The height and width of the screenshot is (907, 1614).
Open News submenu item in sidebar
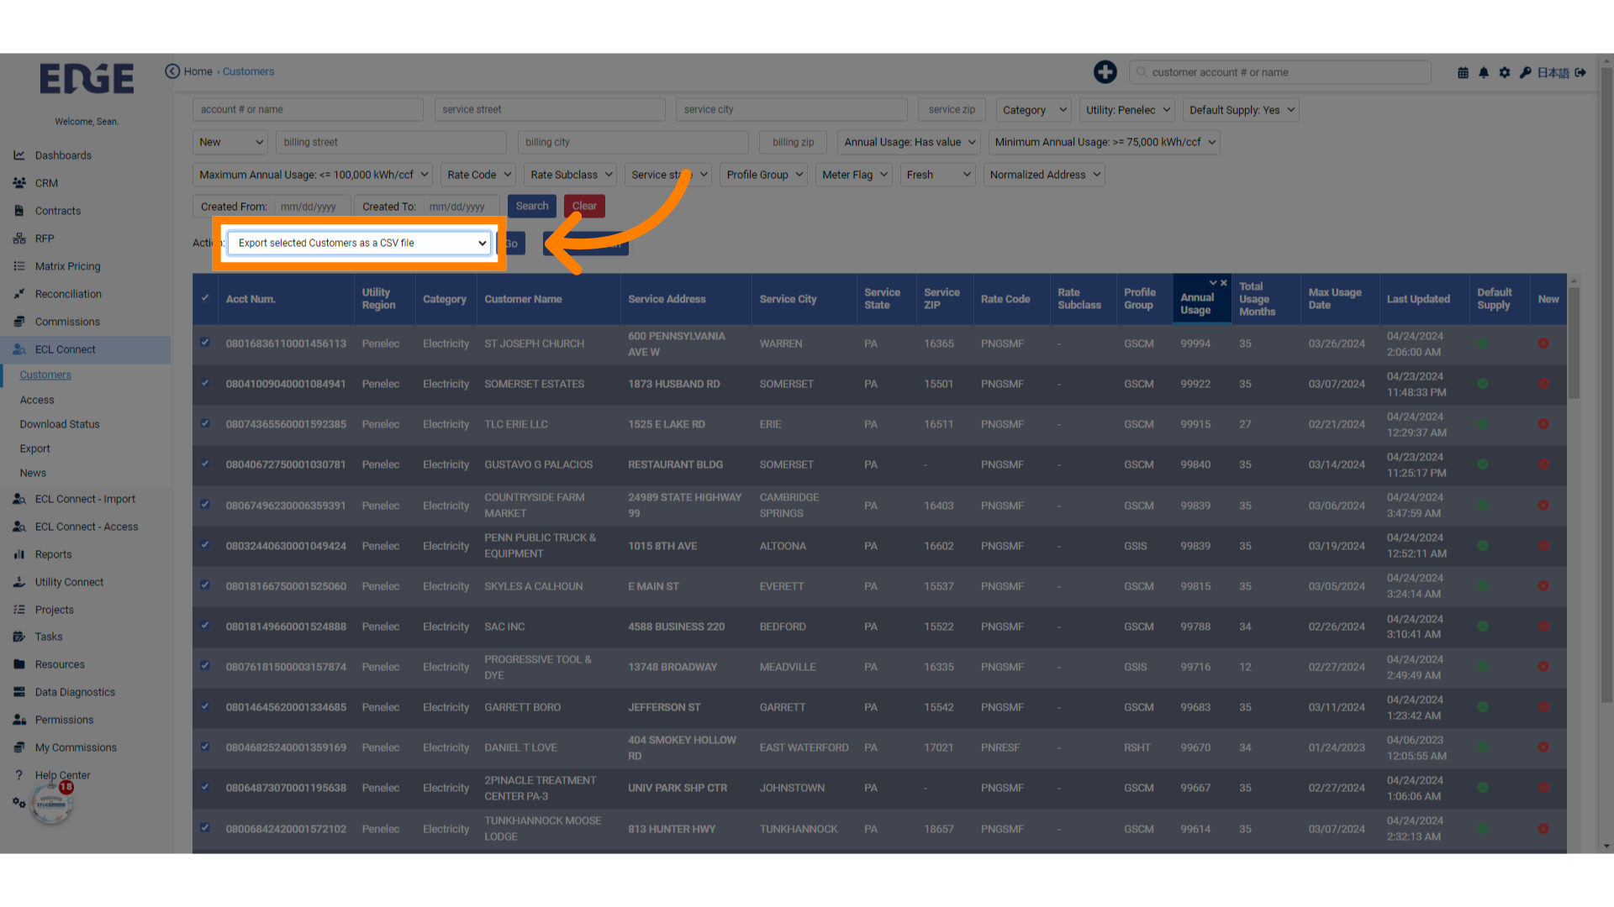pyautogui.click(x=33, y=473)
